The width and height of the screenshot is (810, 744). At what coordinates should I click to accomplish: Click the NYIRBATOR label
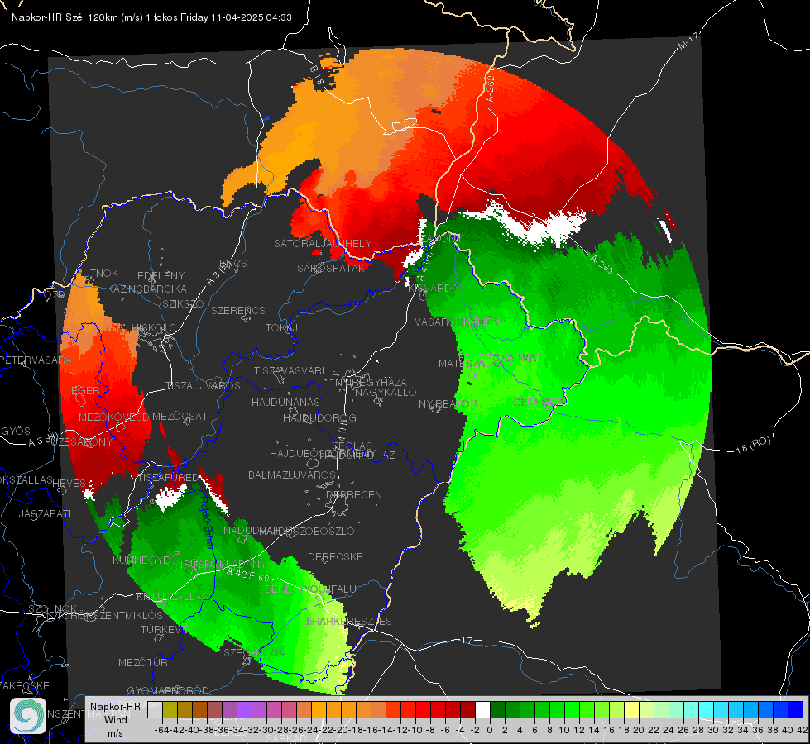coord(448,403)
